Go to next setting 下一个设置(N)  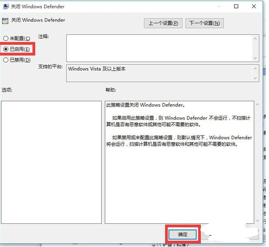pos(204,23)
